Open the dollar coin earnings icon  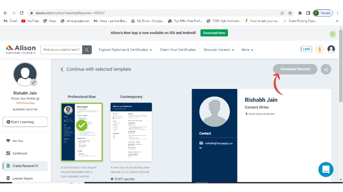tap(319, 49)
